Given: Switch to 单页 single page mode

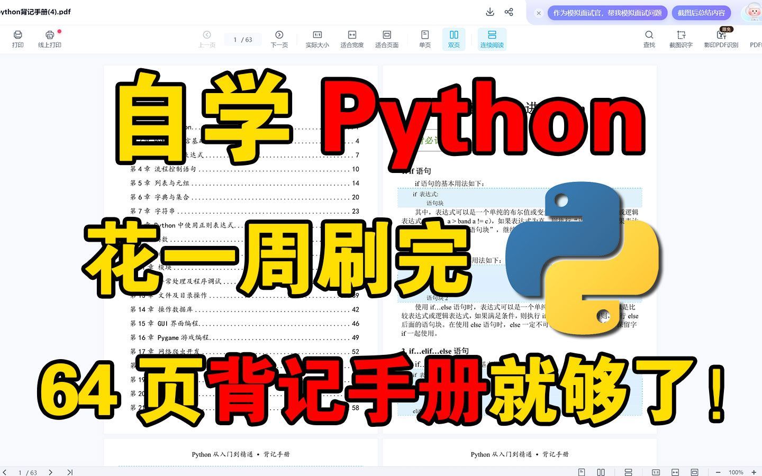Looking at the screenshot, I should pos(425,39).
